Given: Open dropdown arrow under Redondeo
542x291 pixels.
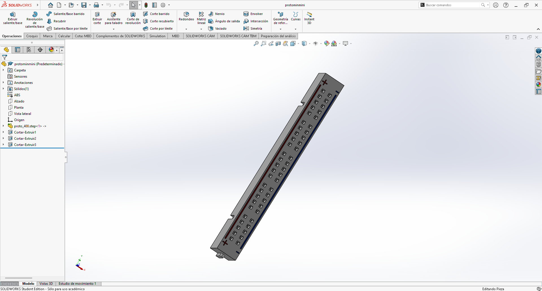Looking at the screenshot, I should 186,29.
